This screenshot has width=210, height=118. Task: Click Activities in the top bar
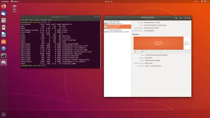[x=5, y=2]
